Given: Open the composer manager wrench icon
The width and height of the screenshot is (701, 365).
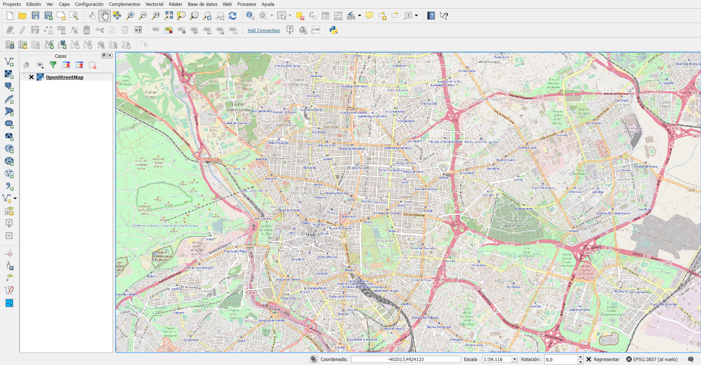Looking at the screenshot, I should coord(74,16).
